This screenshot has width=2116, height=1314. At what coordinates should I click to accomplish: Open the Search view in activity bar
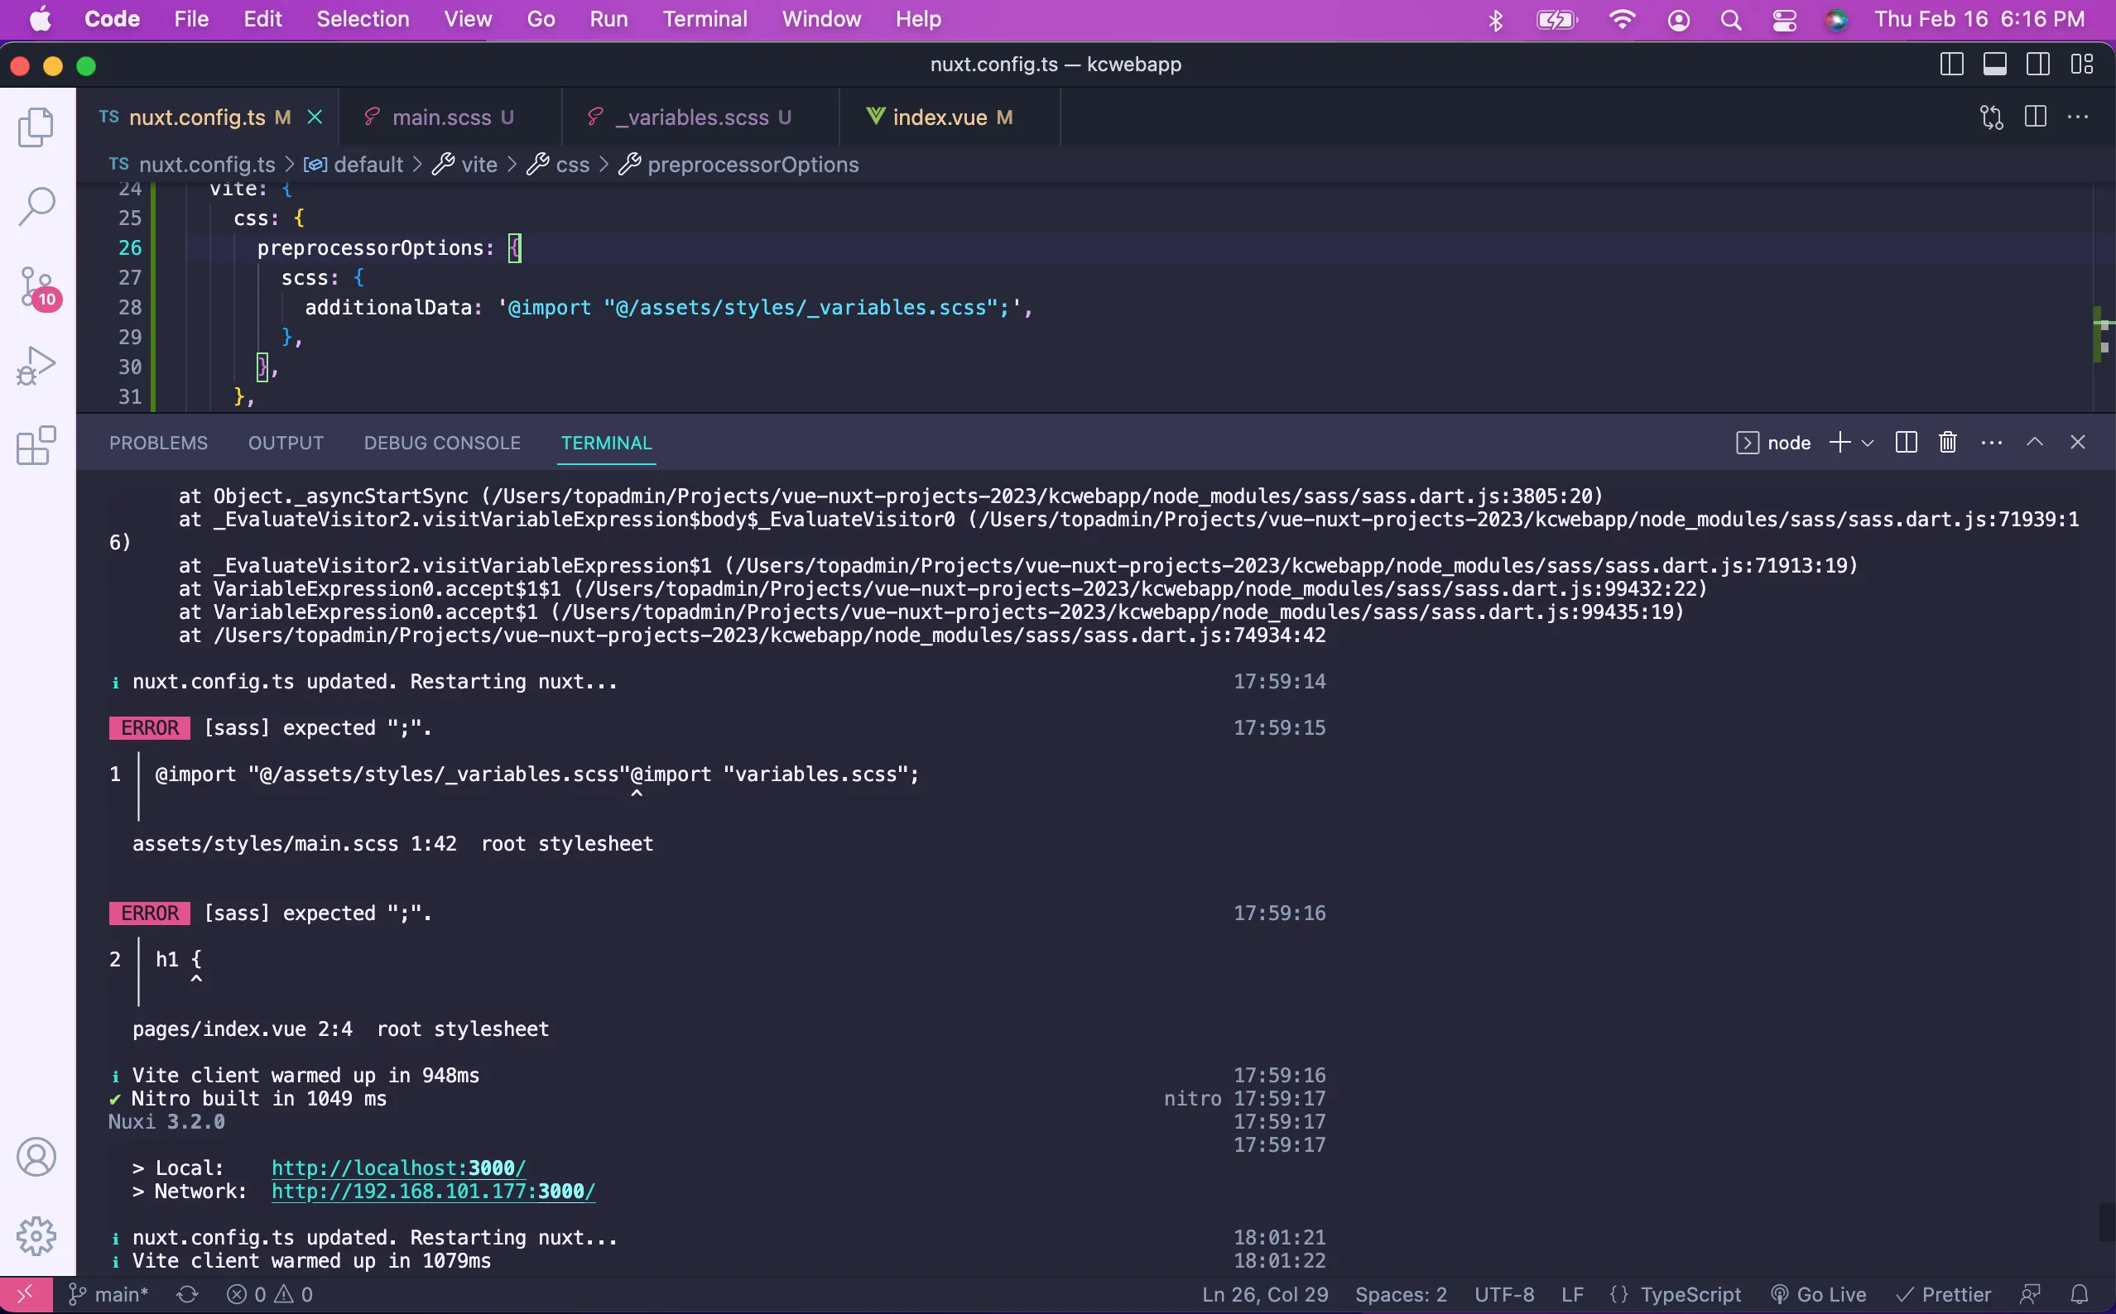click(x=36, y=207)
